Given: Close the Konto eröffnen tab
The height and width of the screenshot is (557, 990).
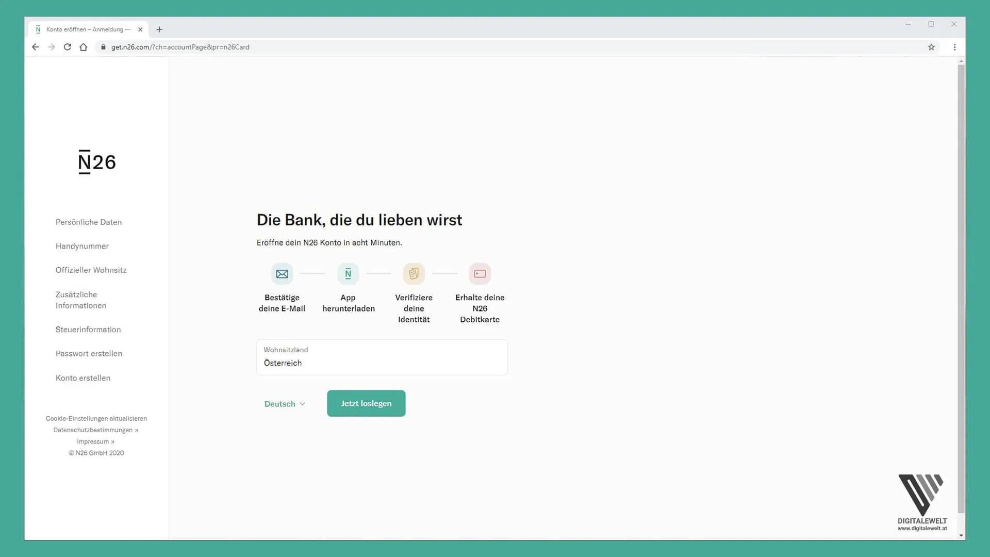Looking at the screenshot, I should tap(140, 29).
